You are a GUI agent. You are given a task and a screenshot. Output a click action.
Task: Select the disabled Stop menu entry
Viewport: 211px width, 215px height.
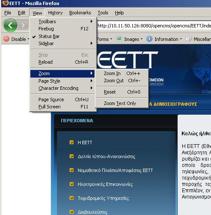tap(63, 55)
